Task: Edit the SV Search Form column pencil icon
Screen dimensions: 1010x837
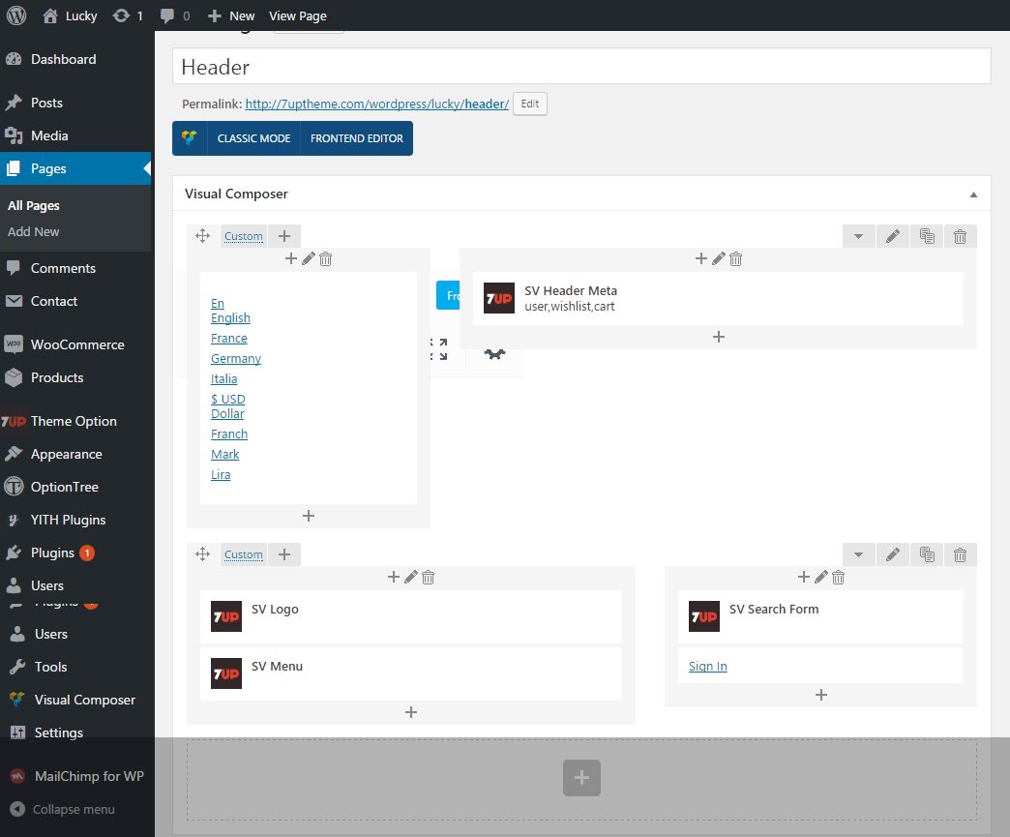Action: pyautogui.click(x=821, y=577)
